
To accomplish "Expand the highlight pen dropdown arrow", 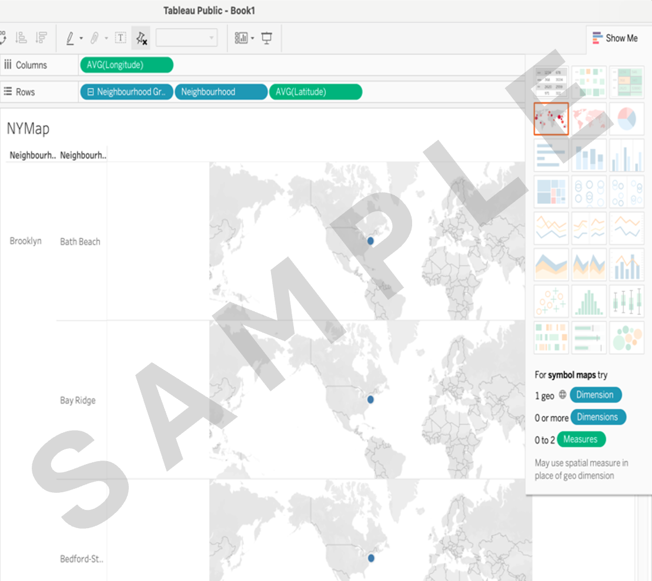I will (x=81, y=39).
